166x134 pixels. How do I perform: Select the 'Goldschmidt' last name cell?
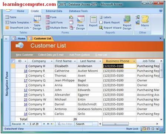90,104
